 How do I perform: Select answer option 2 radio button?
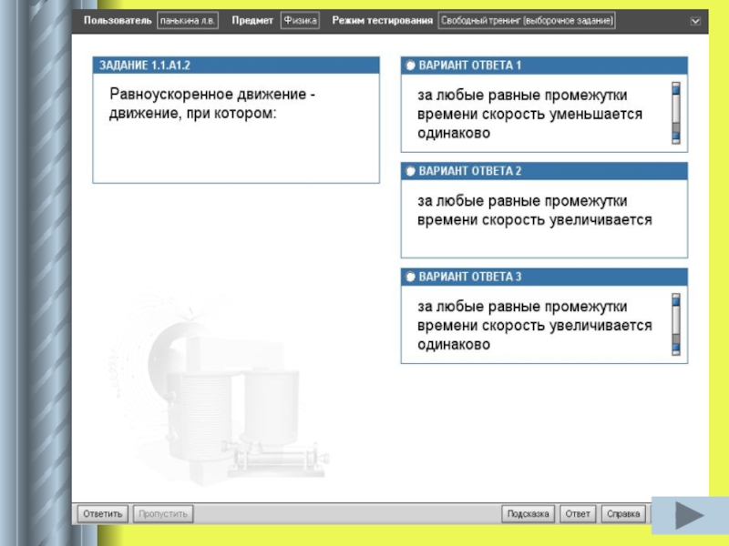[410, 171]
